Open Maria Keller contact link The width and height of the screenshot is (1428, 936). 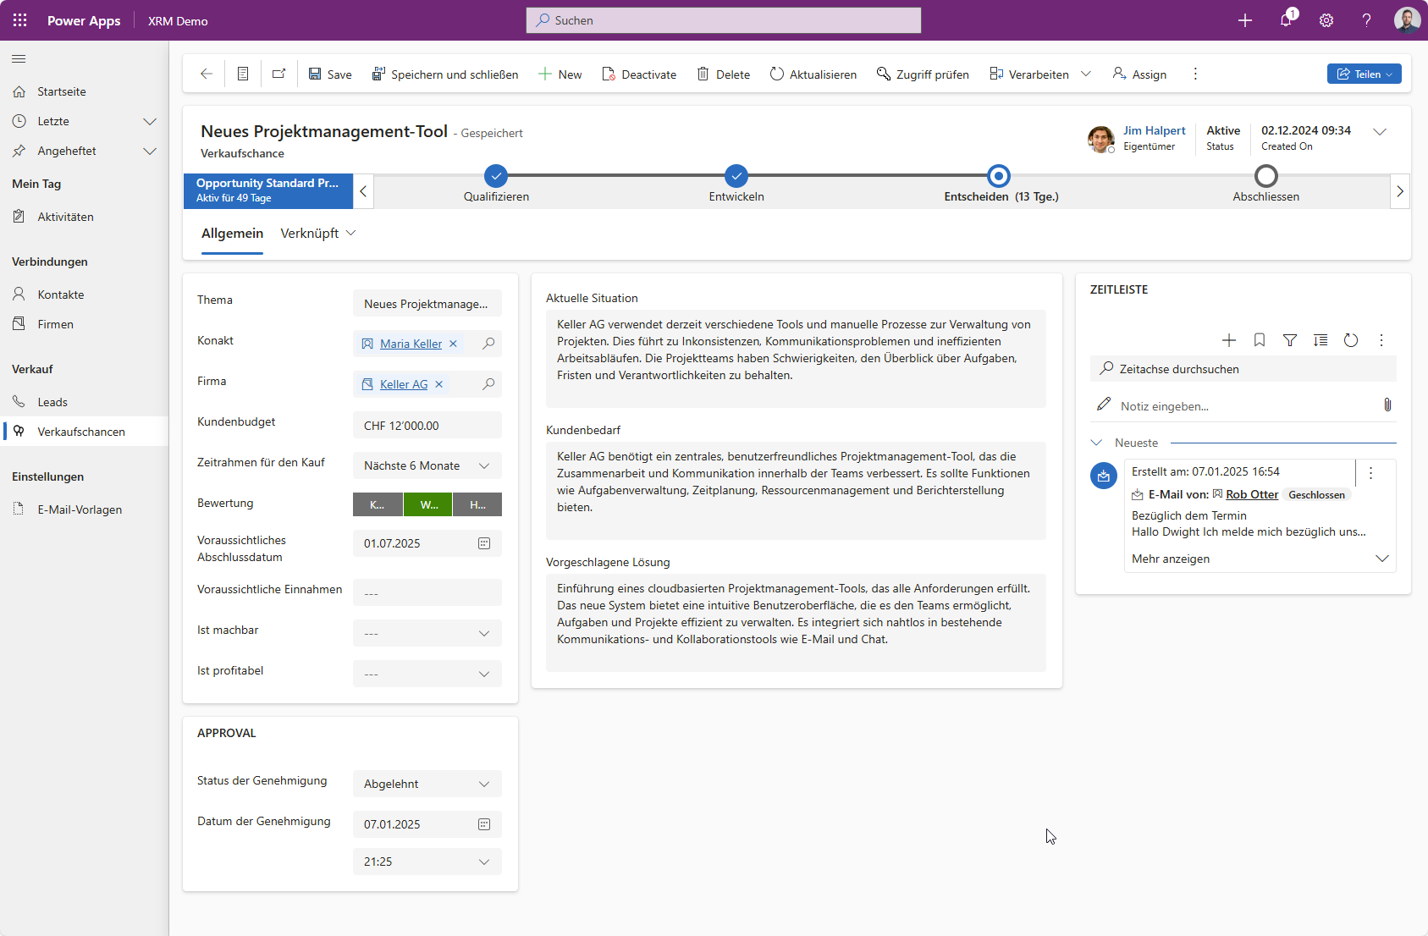[411, 344]
